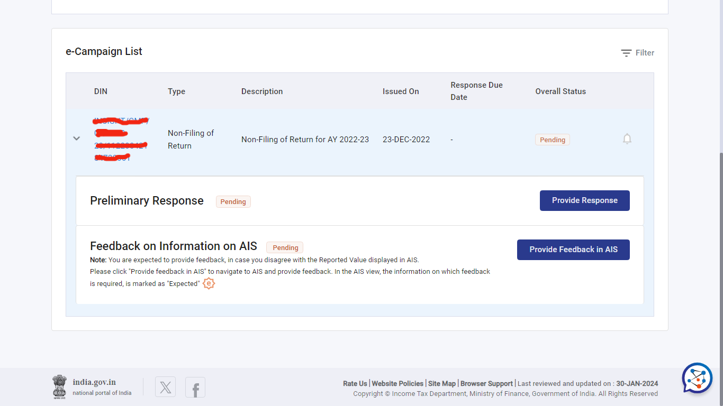The width and height of the screenshot is (723, 406).
Task: Launch the chatbot assistant icon
Action: click(x=697, y=378)
